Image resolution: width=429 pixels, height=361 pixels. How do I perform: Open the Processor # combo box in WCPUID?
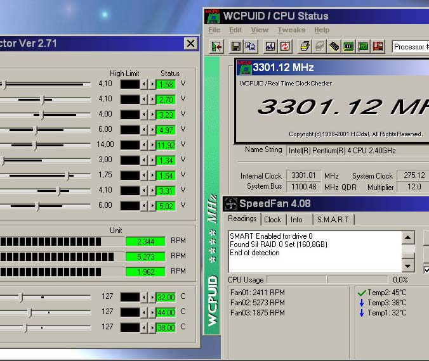pos(411,47)
